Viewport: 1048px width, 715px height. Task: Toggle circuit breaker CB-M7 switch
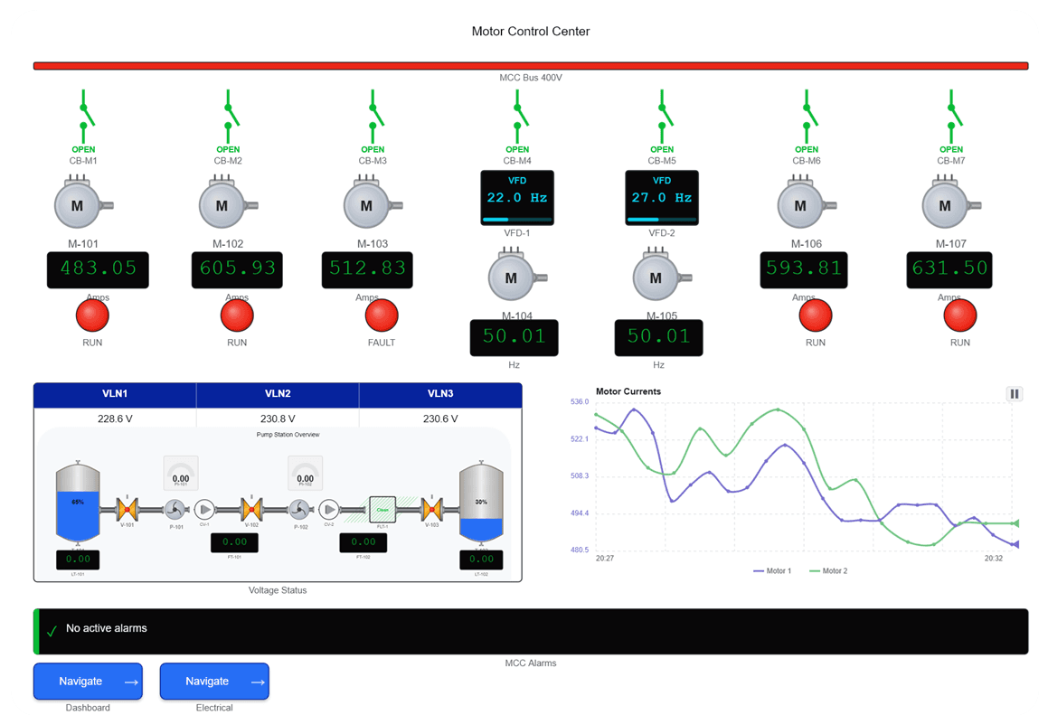[x=953, y=117]
